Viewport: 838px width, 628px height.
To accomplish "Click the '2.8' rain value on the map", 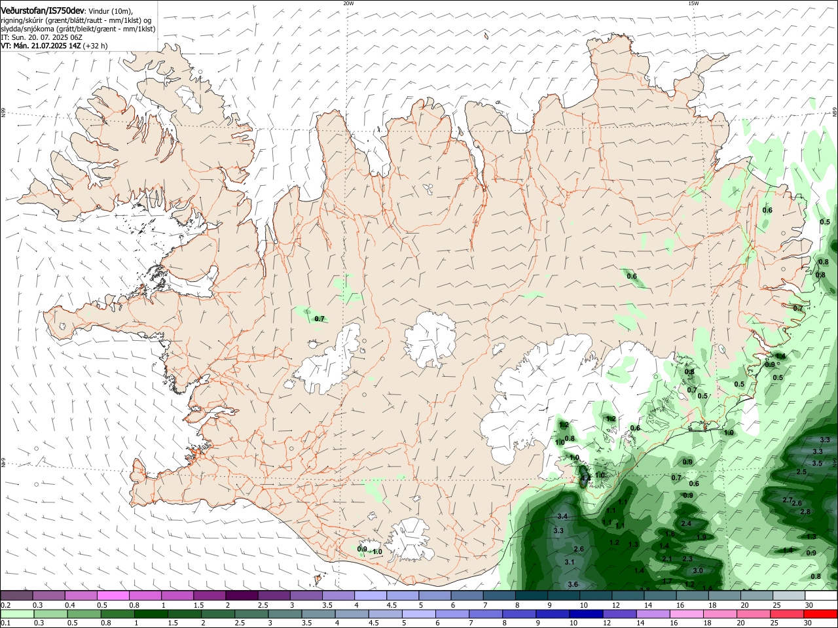I will coord(805,512).
